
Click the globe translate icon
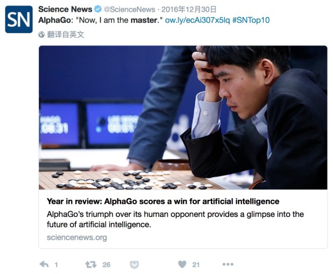42,34
